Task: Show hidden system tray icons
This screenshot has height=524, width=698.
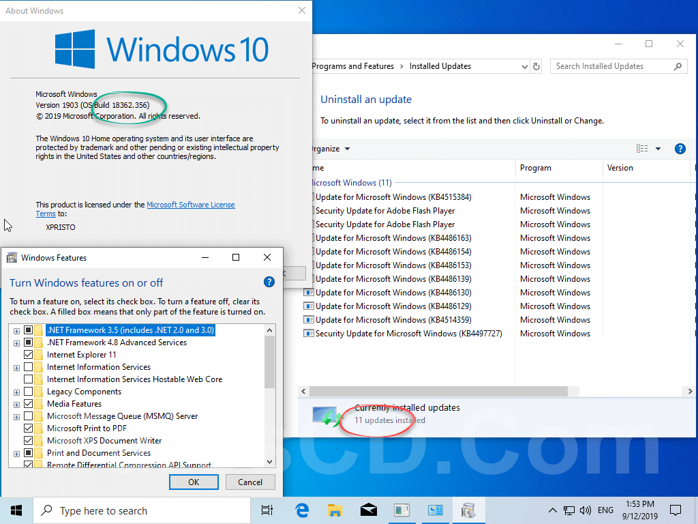Action: click(552, 510)
